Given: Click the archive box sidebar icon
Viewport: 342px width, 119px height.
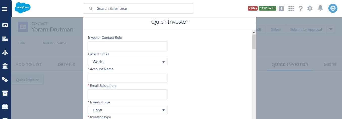Looking at the screenshot, I should 5,93.
